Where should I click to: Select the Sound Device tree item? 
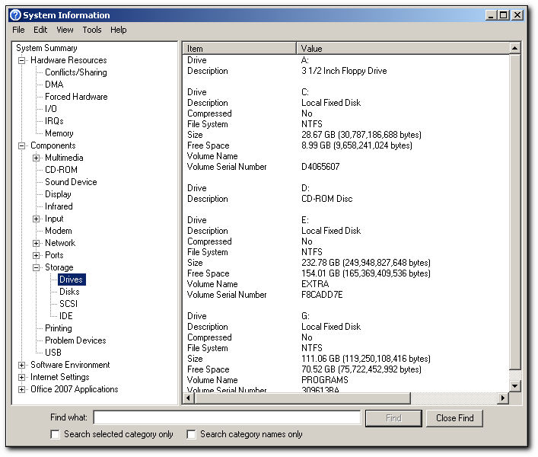(x=71, y=182)
